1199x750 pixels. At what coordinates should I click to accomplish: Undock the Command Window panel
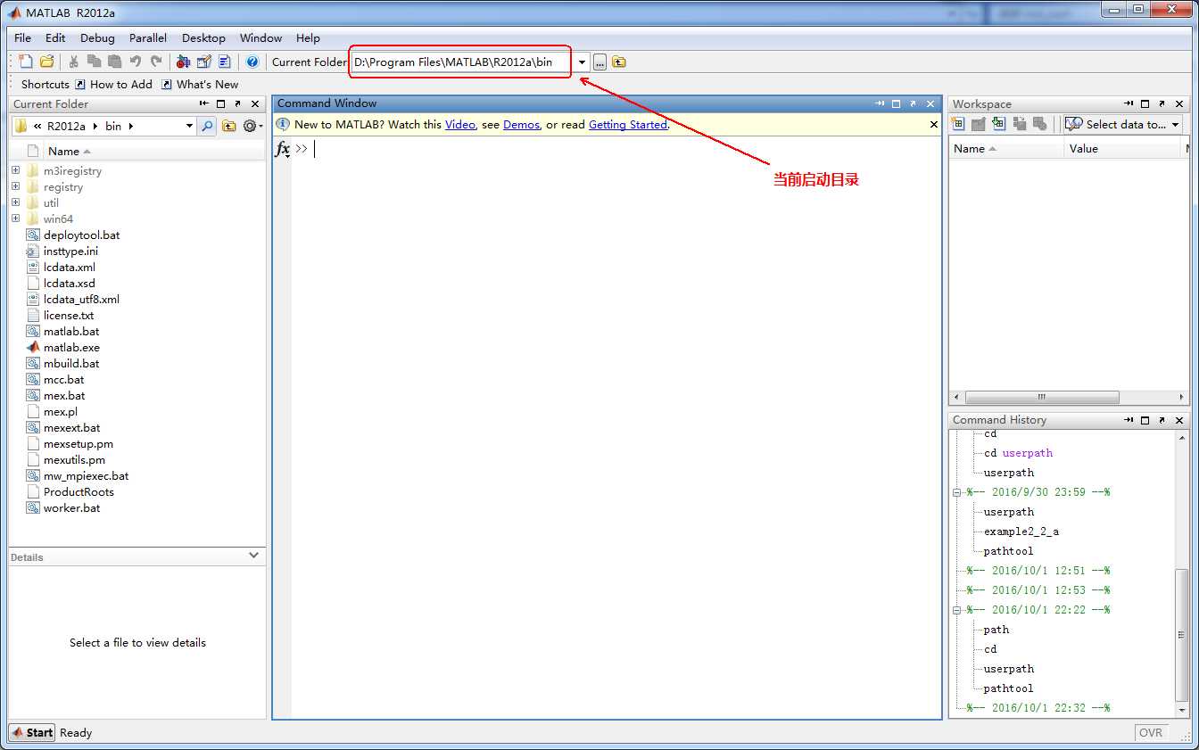[x=914, y=103]
